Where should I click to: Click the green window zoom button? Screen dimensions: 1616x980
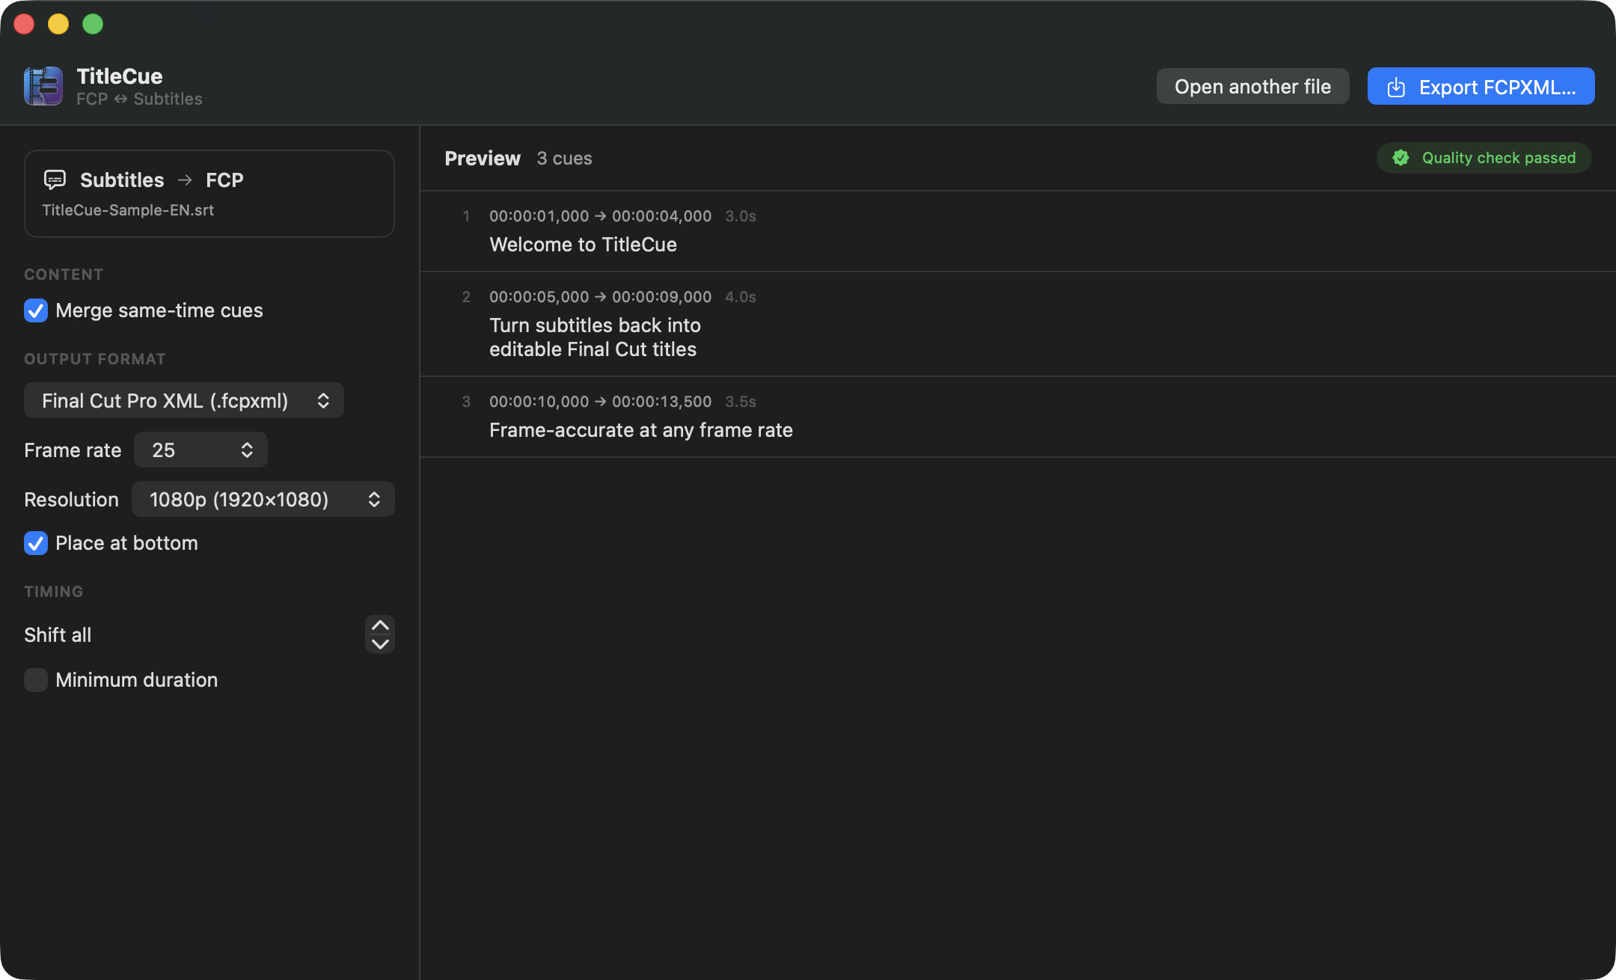point(93,24)
